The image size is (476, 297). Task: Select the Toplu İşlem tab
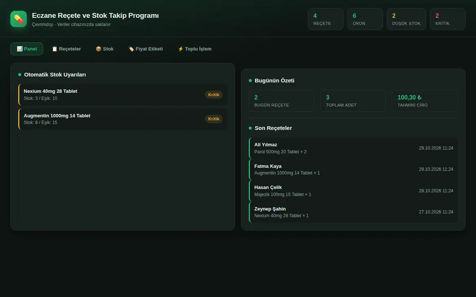pos(194,49)
